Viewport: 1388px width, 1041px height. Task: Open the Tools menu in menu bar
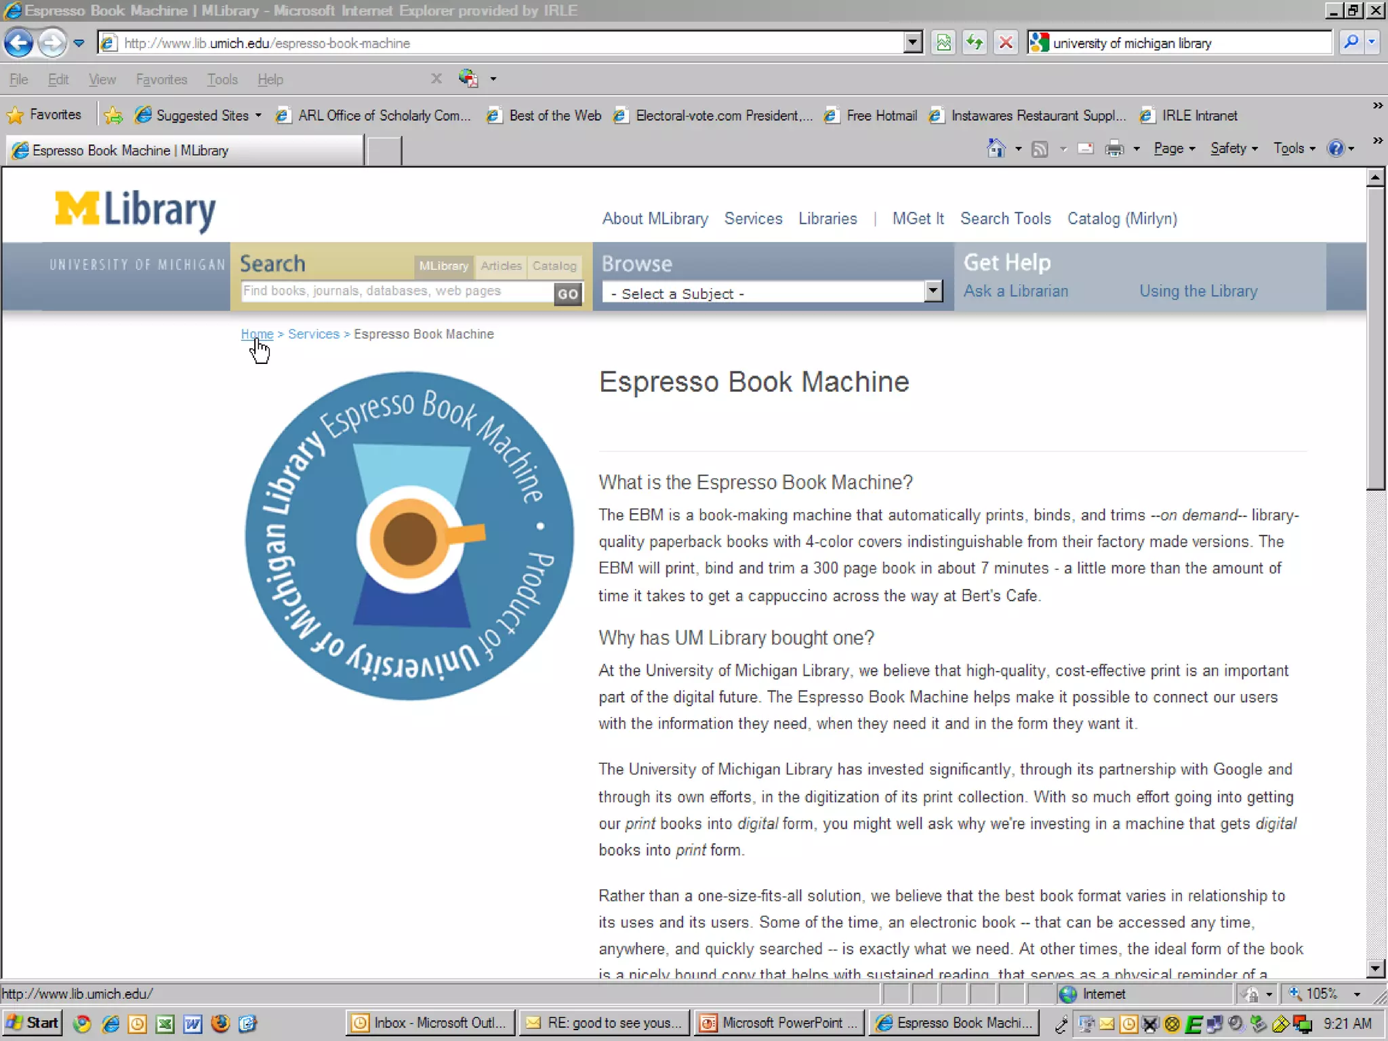(x=222, y=79)
